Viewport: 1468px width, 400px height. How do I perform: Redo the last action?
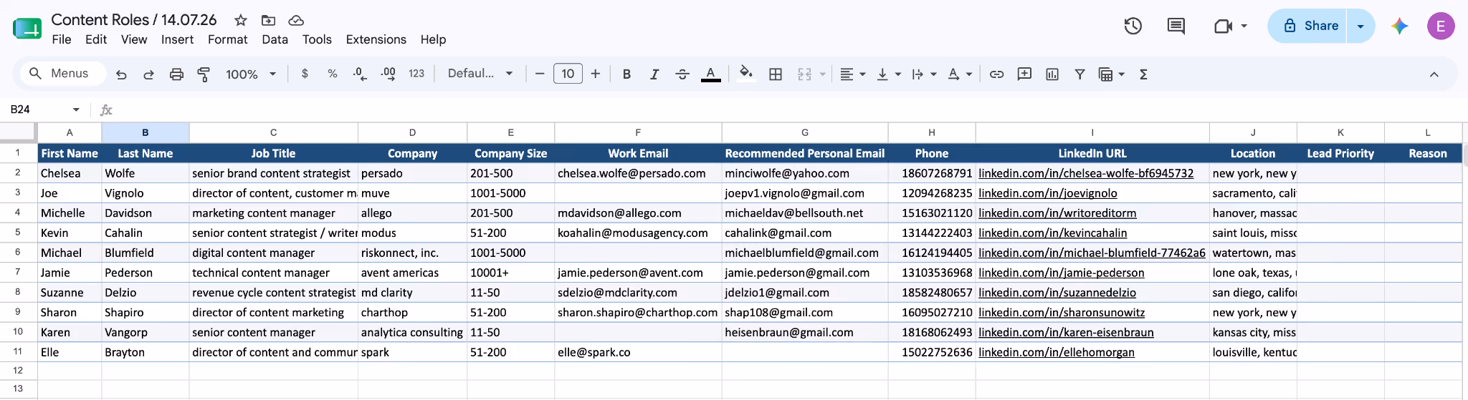tap(148, 74)
